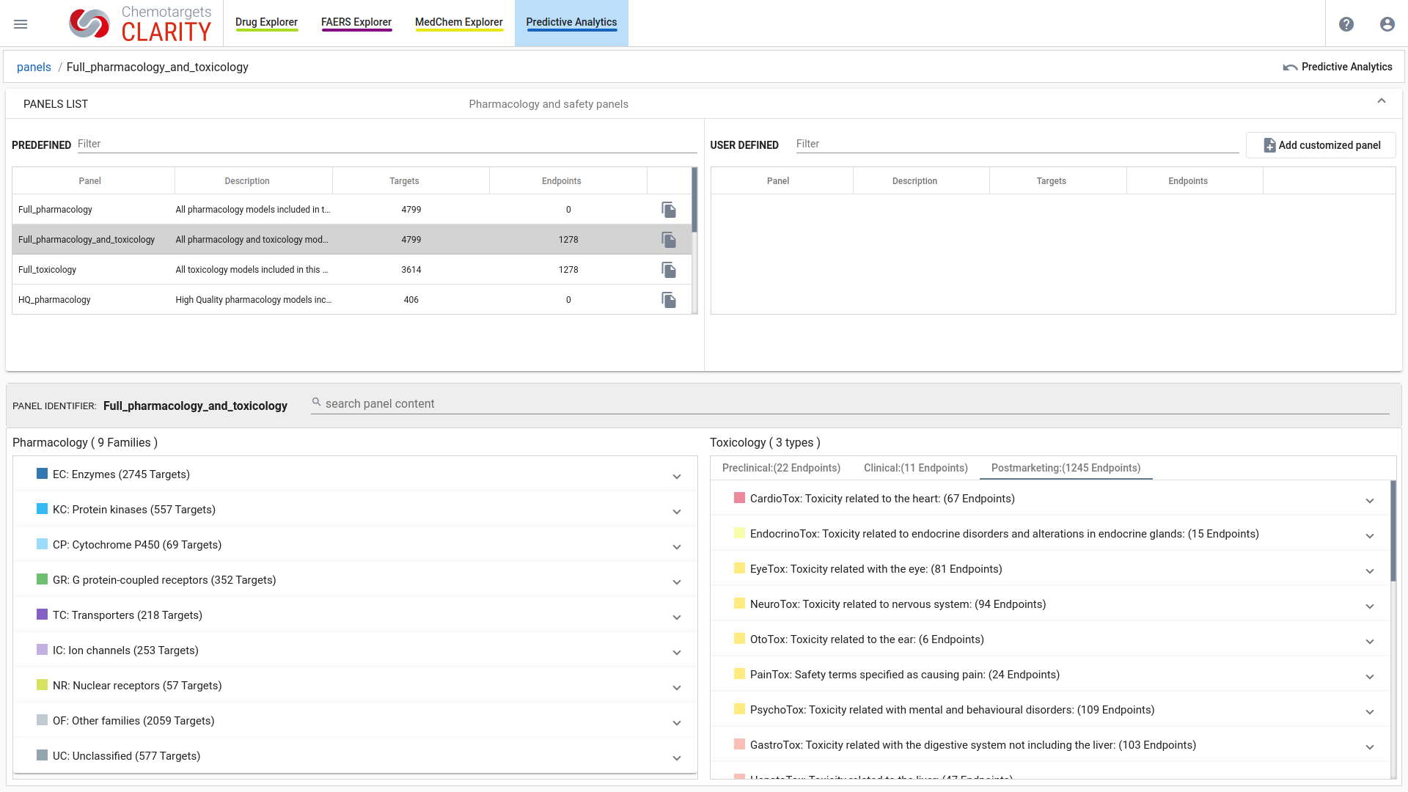Viewport: 1408px width, 792px height.
Task: Sort predefined table by Panel column
Action: pyautogui.click(x=90, y=181)
